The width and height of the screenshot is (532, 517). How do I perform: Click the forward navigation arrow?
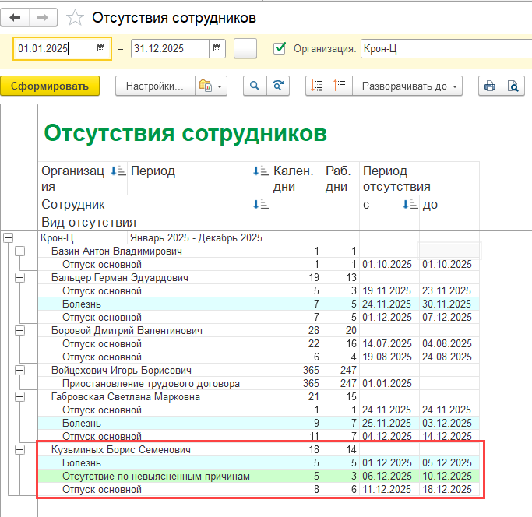point(43,17)
